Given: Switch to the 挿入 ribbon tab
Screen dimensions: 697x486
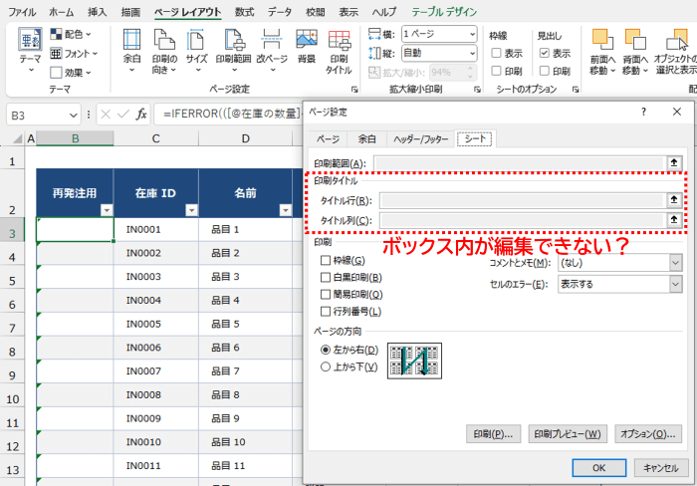Looking at the screenshot, I should 97,12.
